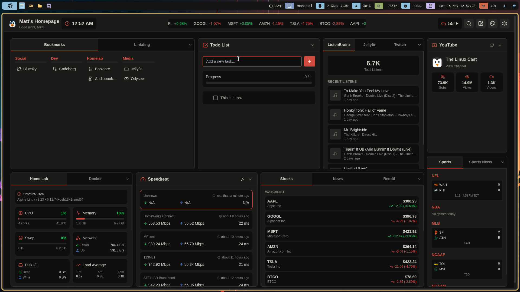The height and width of the screenshot is (292, 520).
Task: Click the Speedtest gauge icon
Action: [x=143, y=179]
